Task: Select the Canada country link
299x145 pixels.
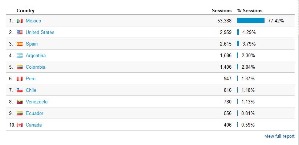Action: click(x=34, y=125)
